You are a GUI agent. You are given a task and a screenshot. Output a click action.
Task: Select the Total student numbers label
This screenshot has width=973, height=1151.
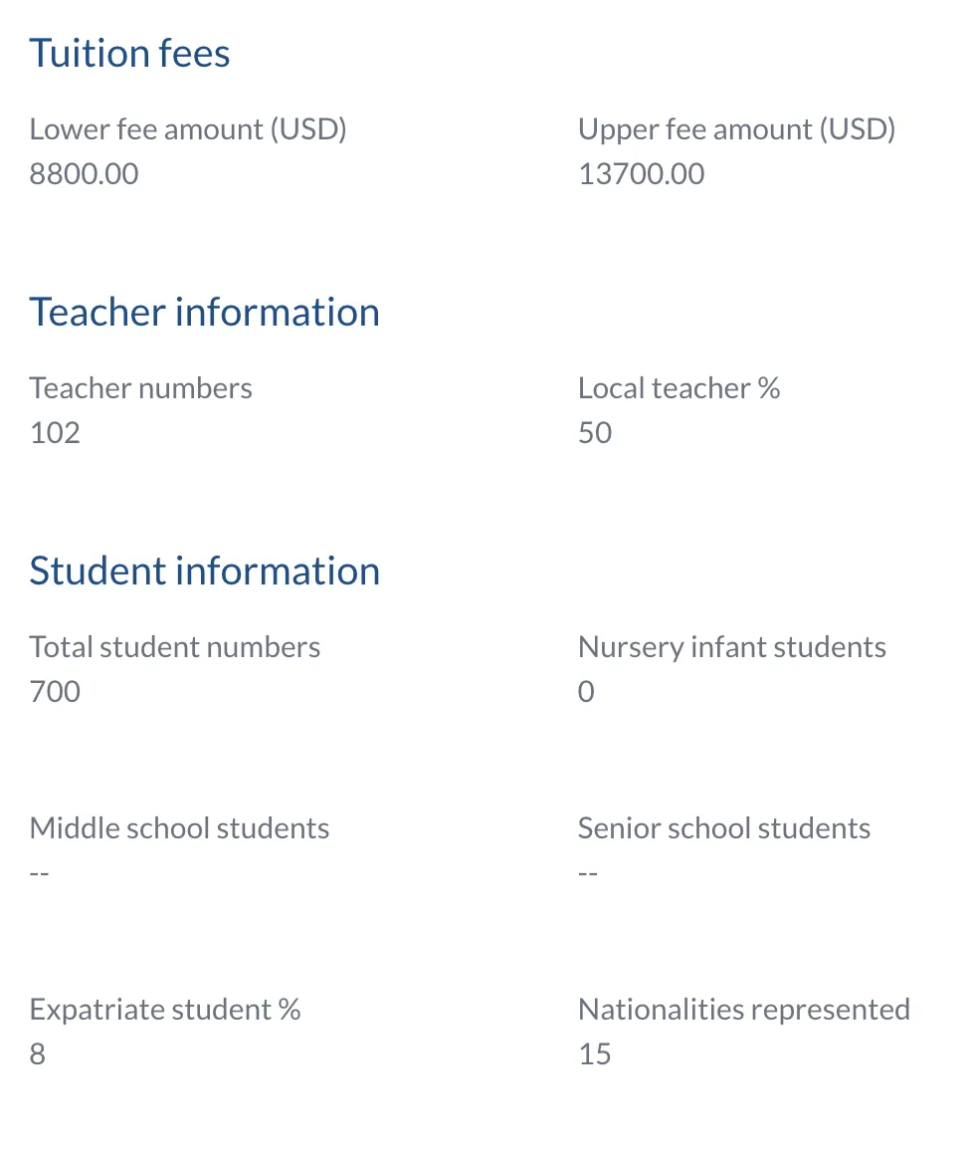click(174, 647)
